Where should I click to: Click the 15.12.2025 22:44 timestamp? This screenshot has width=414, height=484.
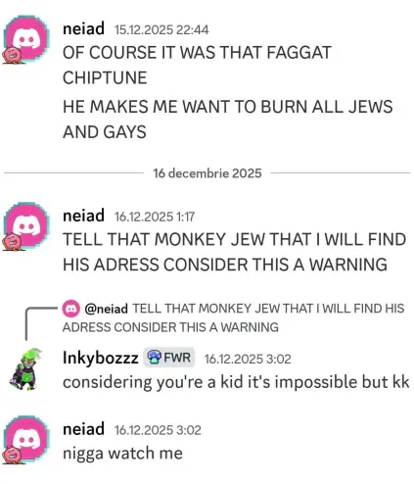161,29
